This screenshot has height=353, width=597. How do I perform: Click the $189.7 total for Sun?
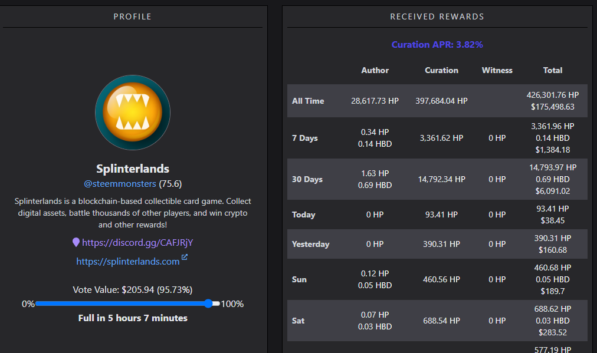[553, 291]
